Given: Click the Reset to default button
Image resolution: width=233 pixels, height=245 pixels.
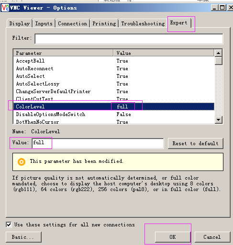Looking at the screenshot, I should click(196, 143).
